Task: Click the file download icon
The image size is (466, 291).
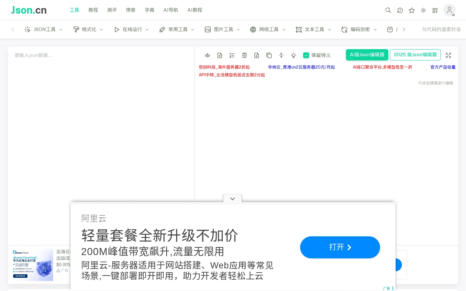Action: click(x=257, y=55)
